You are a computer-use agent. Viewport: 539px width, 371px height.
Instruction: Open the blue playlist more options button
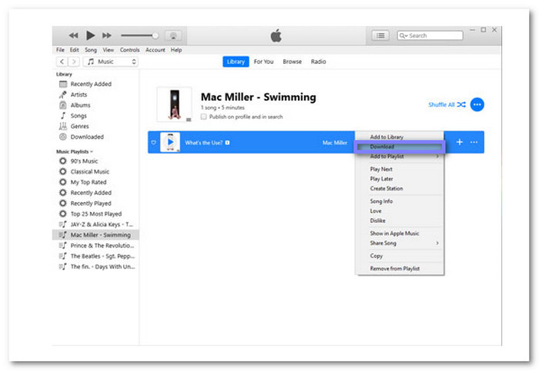(477, 104)
